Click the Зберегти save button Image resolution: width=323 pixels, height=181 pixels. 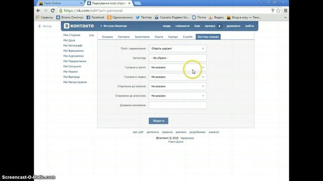point(158,121)
